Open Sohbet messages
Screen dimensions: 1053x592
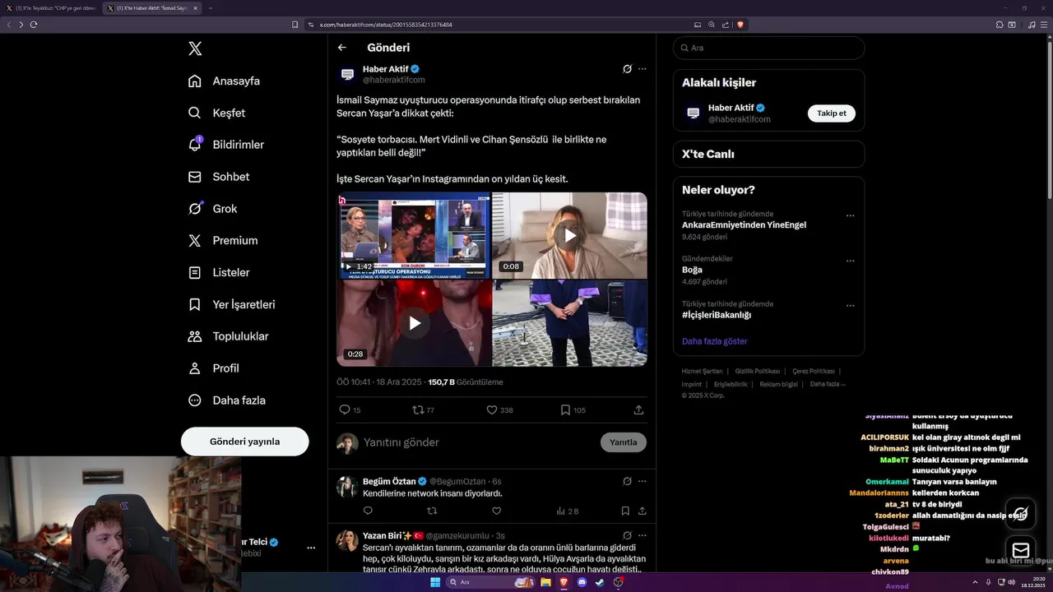[x=219, y=177]
